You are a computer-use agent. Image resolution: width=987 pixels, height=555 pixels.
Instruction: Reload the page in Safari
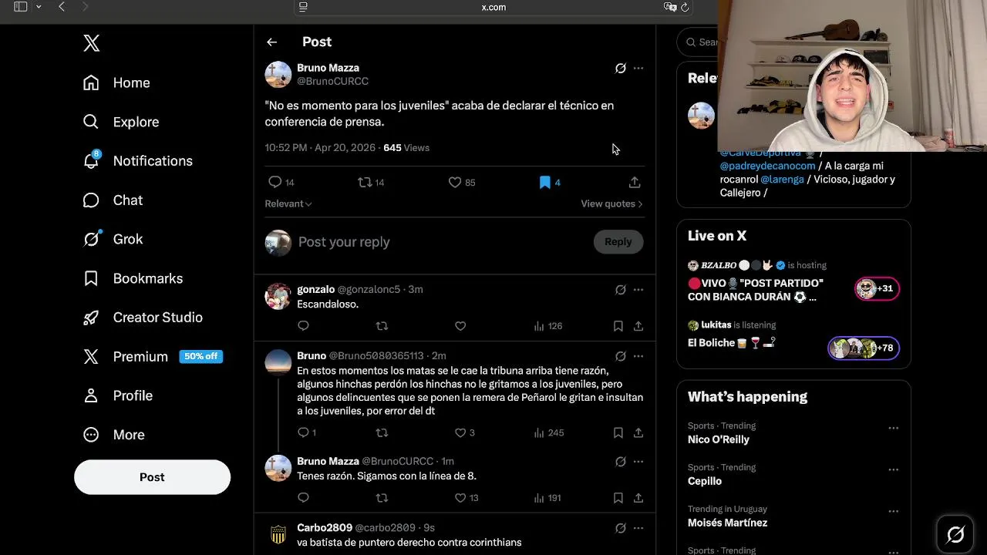point(684,7)
